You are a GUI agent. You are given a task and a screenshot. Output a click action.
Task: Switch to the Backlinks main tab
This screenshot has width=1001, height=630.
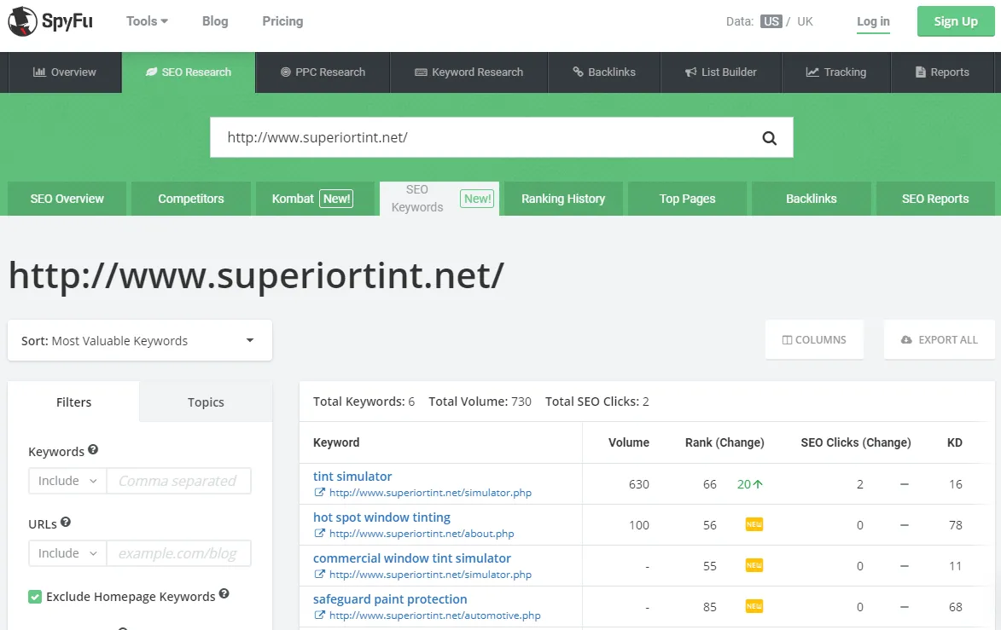603,72
